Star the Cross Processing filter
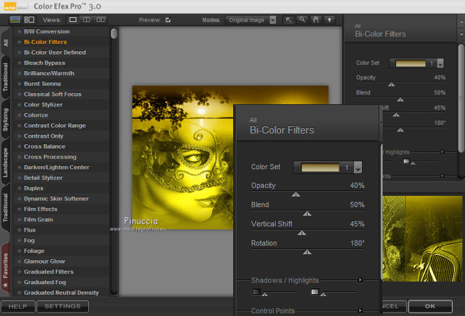465x316 pixels. click(x=19, y=157)
